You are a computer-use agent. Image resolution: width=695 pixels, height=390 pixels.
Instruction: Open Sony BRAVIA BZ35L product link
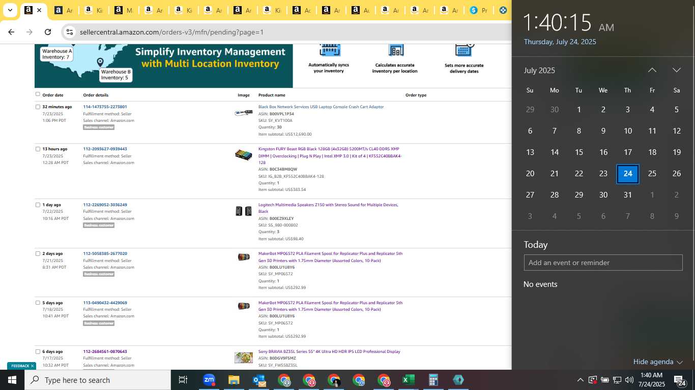[x=329, y=351]
